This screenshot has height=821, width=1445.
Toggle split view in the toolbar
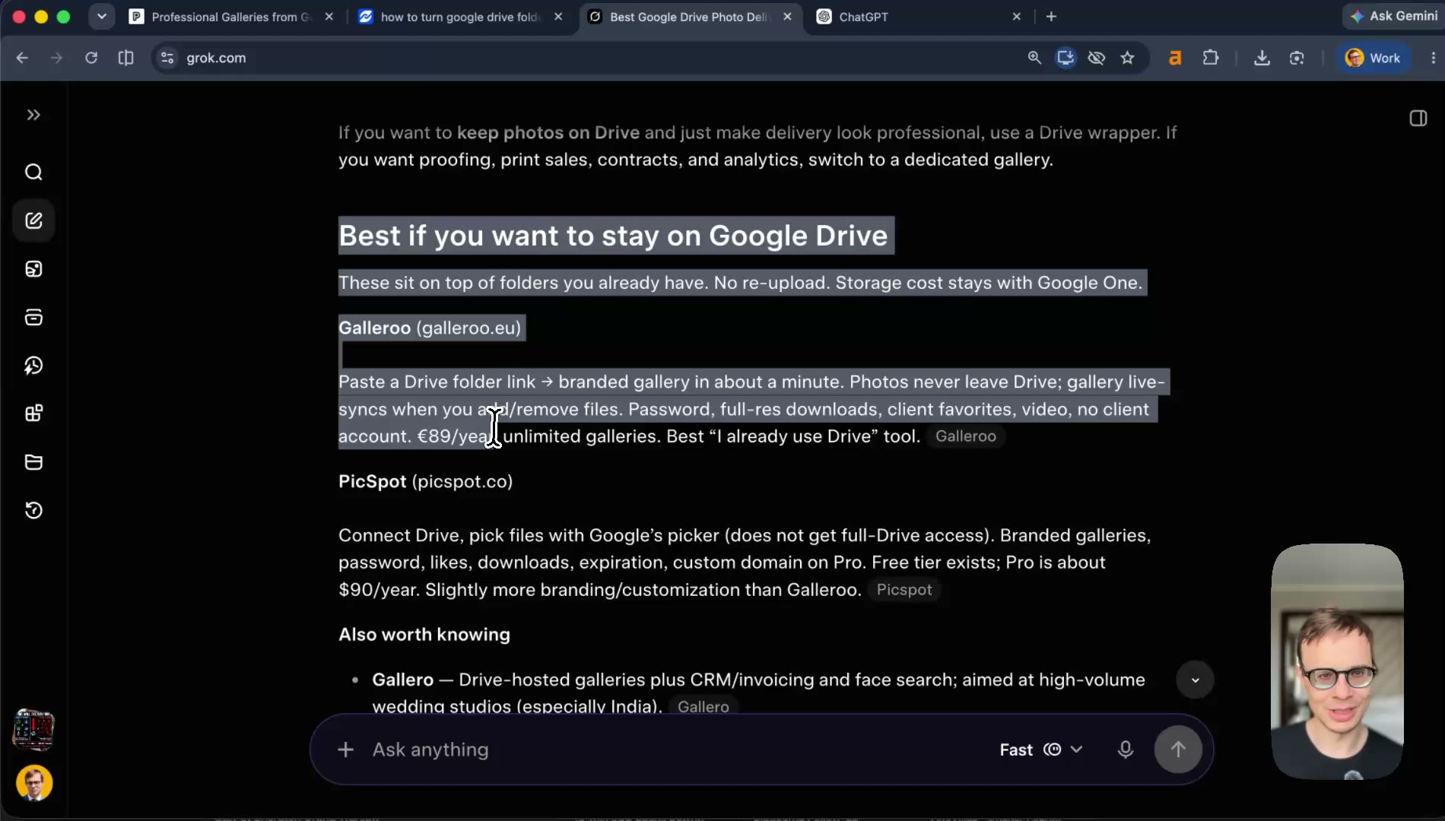(126, 58)
